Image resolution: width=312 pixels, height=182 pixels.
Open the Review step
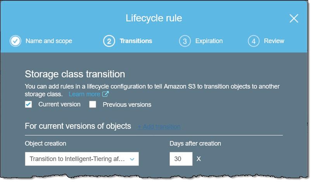(274, 41)
